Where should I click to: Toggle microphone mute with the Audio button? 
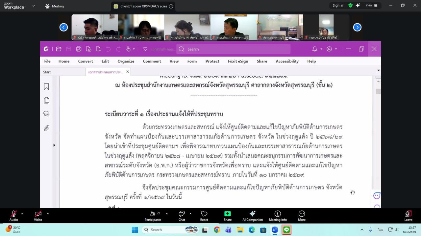(x=13, y=215)
